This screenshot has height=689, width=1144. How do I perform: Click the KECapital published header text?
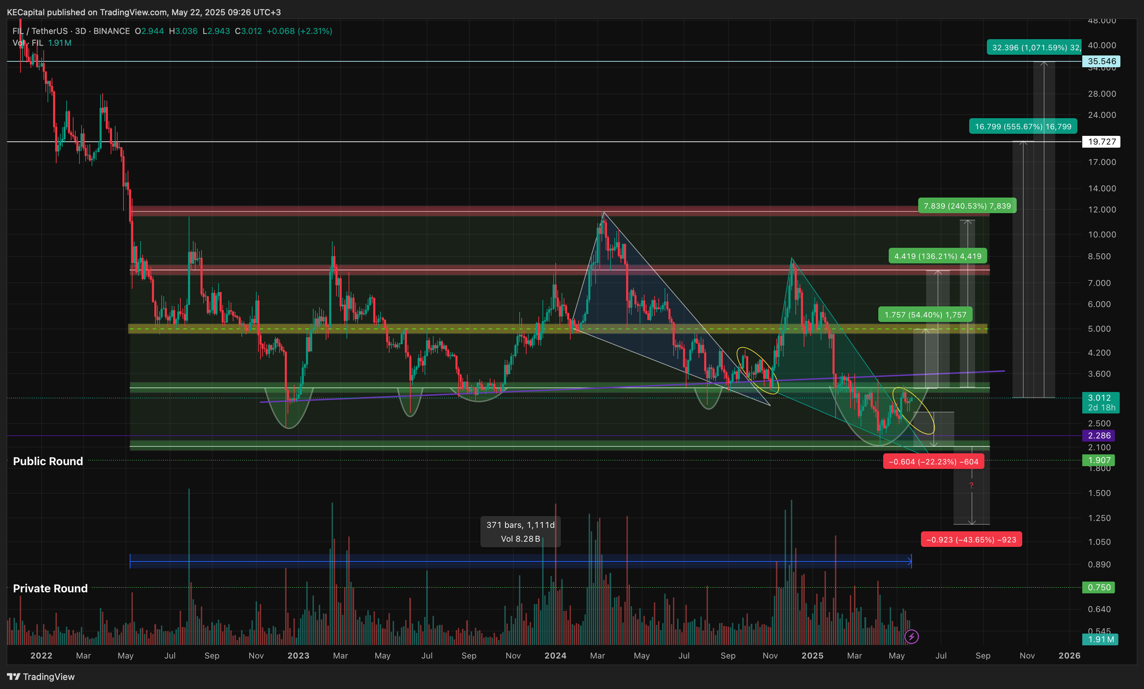click(144, 12)
